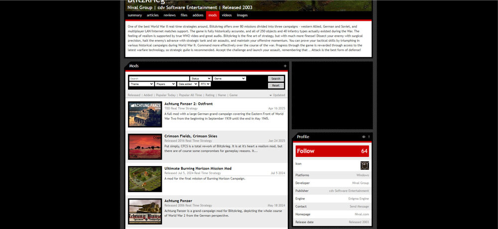Open the Theme filter dropdown

pyautogui.click(x=141, y=84)
